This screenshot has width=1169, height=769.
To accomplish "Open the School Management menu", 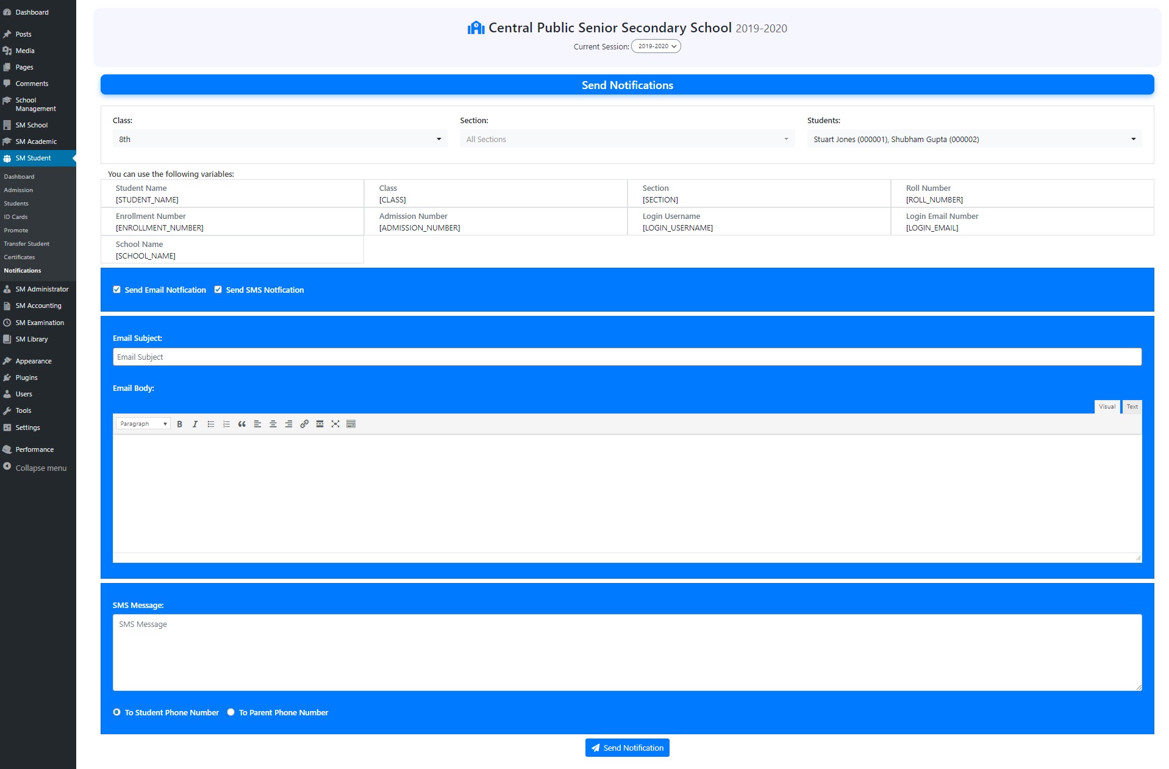I will pos(38,104).
